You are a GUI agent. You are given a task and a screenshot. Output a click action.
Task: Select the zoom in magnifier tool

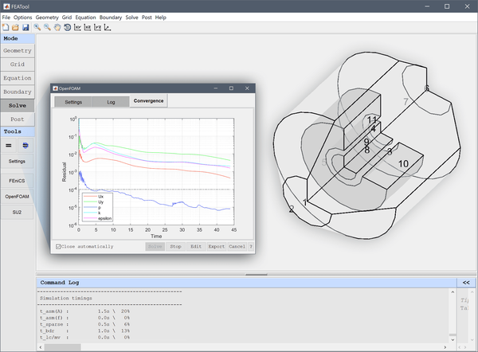37,27
